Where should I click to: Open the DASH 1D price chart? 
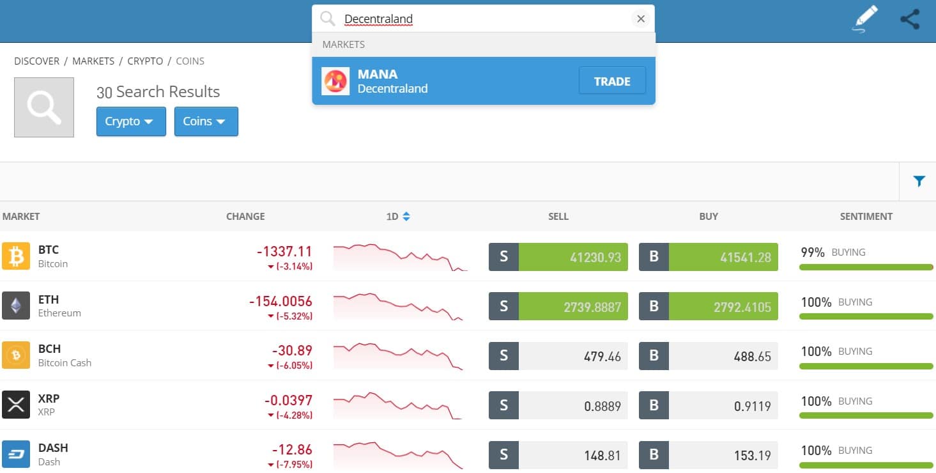pyautogui.click(x=398, y=455)
